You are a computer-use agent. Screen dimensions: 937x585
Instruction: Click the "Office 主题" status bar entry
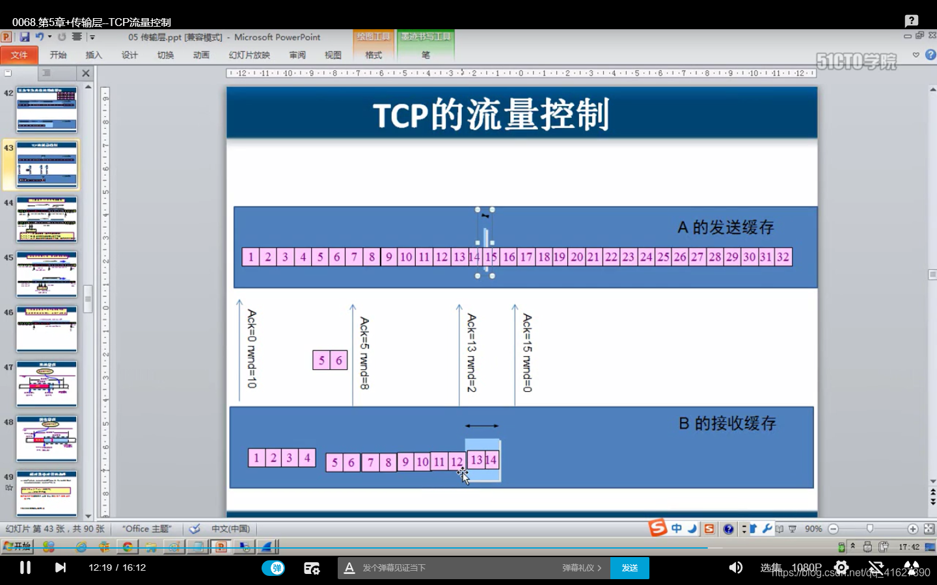147,528
